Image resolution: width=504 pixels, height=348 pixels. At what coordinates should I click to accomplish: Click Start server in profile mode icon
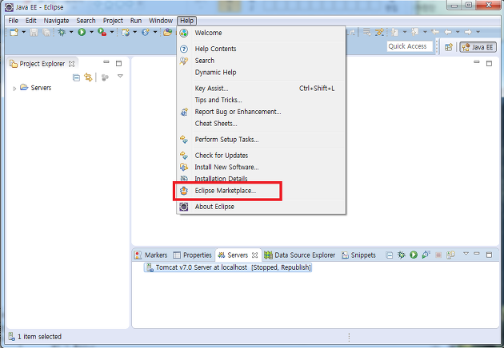(426, 255)
